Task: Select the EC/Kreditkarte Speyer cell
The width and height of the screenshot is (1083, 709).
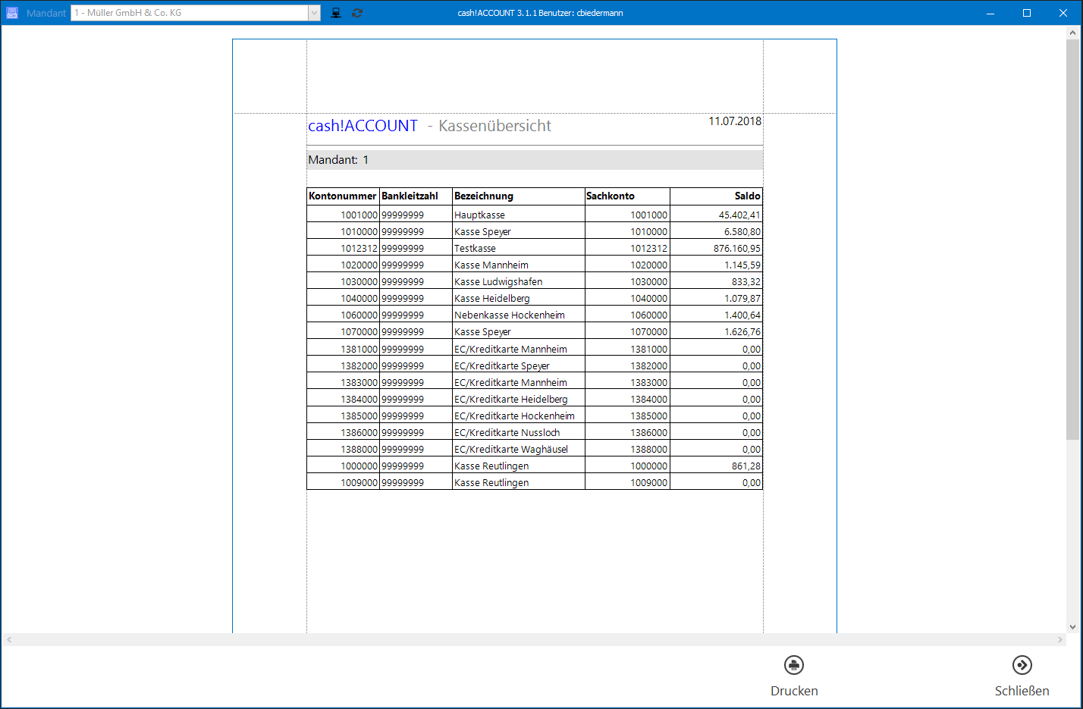Action: [x=519, y=365]
